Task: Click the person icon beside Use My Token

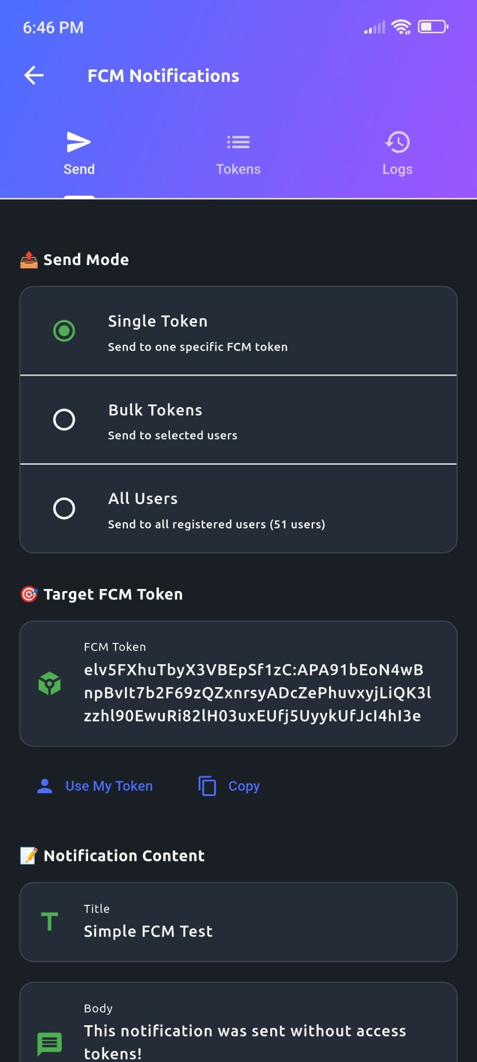Action: [45, 786]
